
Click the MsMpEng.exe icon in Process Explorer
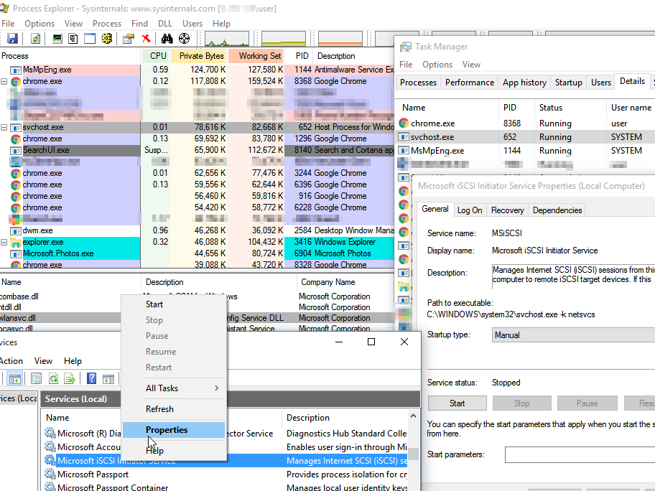16,70
